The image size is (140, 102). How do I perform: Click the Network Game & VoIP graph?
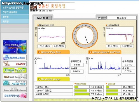(x=105, y=65)
